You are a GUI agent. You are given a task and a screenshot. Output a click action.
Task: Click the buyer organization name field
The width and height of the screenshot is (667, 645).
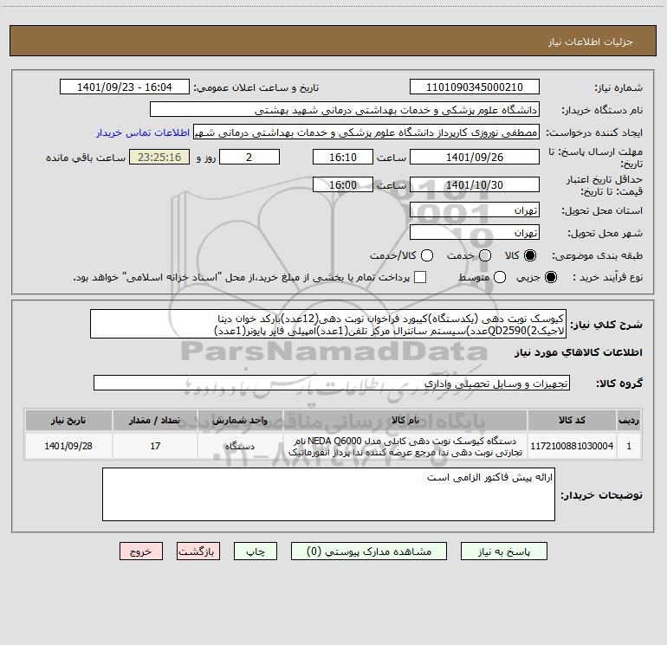345,110
